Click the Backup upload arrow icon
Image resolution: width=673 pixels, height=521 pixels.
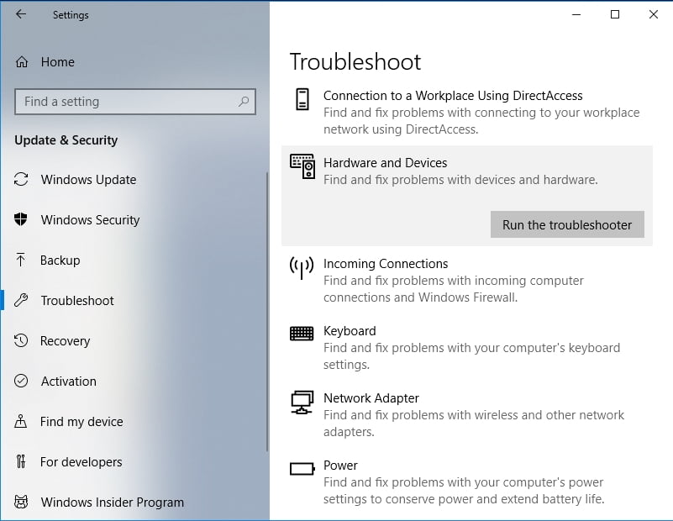tap(22, 260)
